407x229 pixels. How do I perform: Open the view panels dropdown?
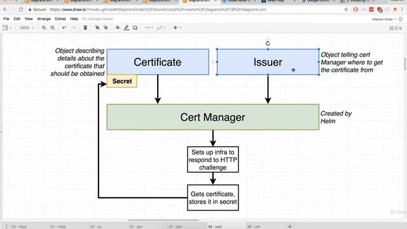[x=7, y=27]
